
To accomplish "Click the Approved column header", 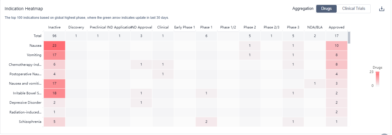I will point(336,27).
